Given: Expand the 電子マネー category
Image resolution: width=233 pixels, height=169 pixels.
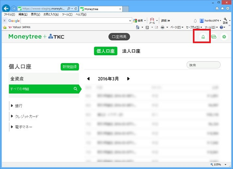Looking at the screenshot, I should click(12, 127).
